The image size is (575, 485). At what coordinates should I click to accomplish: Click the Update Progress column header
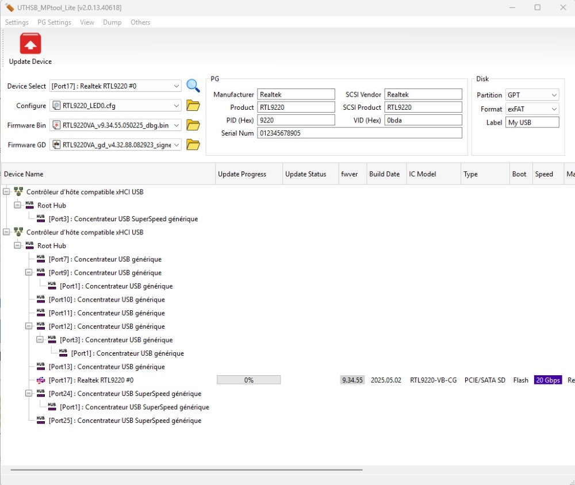tap(242, 174)
